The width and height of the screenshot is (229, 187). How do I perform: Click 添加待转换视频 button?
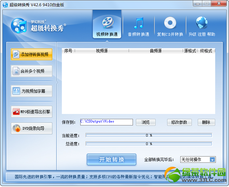pos(32,54)
